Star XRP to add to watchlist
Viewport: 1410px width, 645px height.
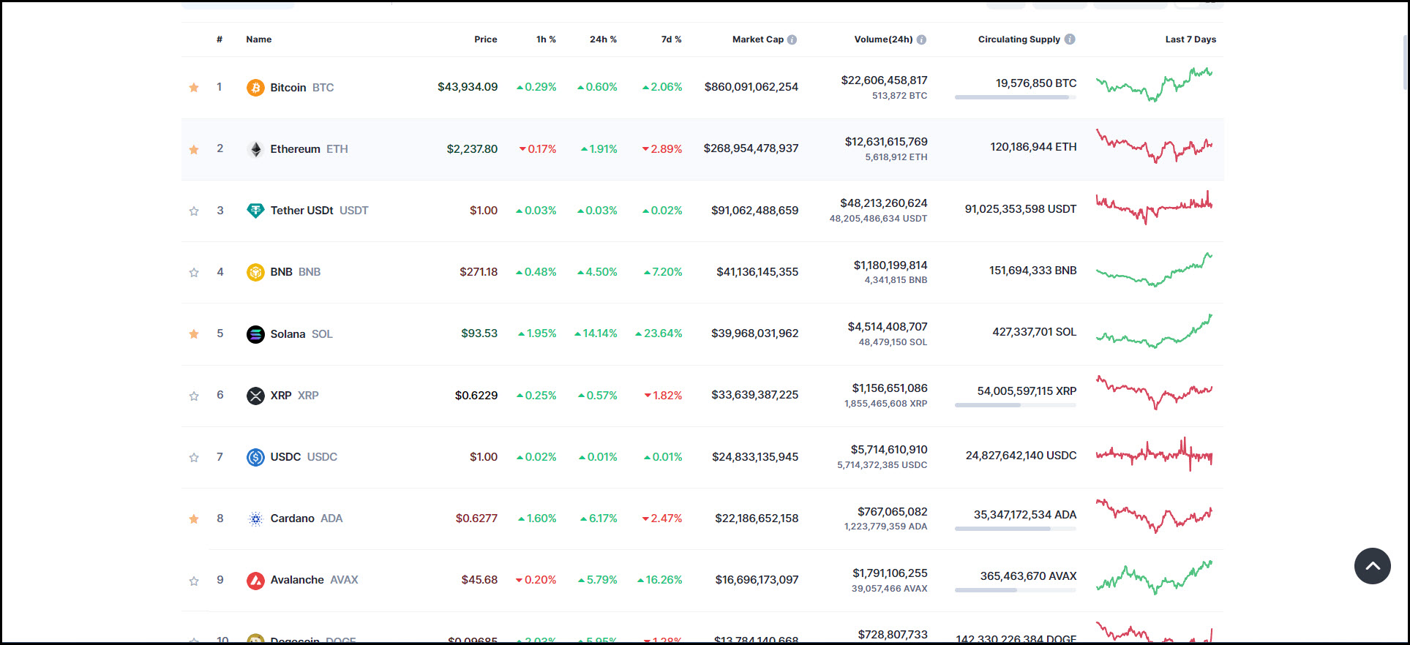click(194, 396)
